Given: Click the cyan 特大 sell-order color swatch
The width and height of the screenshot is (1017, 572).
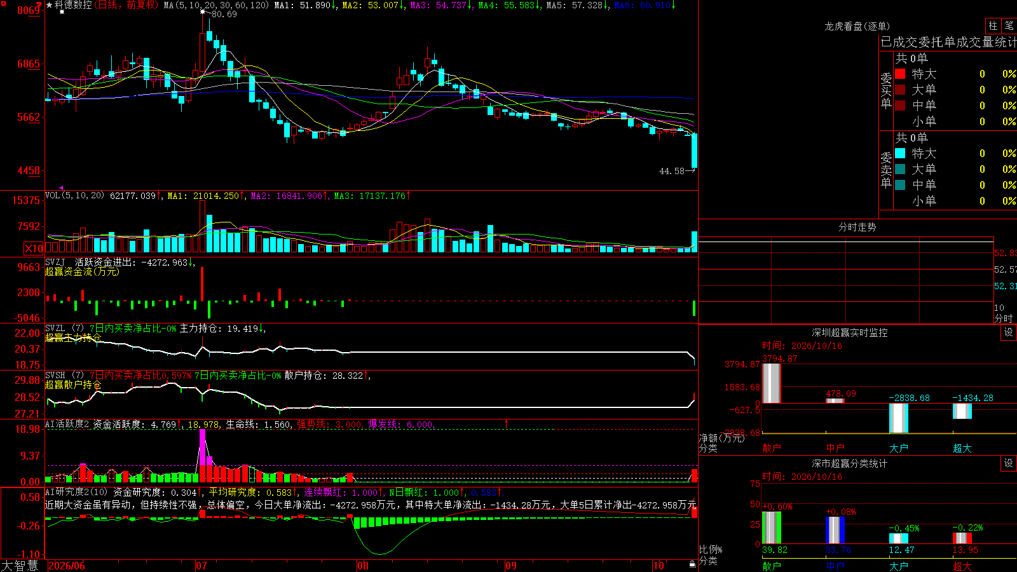Looking at the screenshot, I should point(900,153).
